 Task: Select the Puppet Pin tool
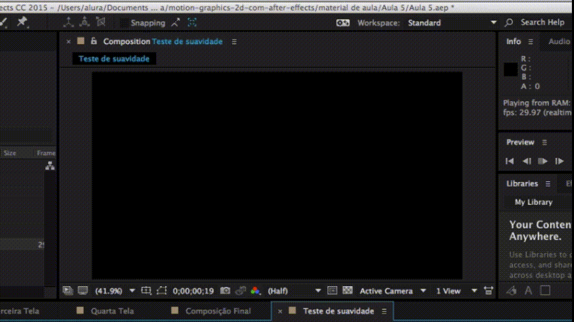click(x=22, y=22)
